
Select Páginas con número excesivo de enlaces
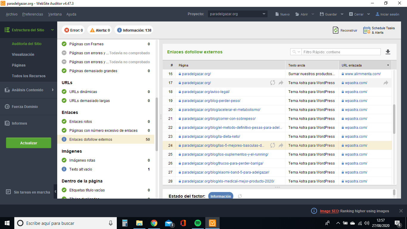[106, 130]
